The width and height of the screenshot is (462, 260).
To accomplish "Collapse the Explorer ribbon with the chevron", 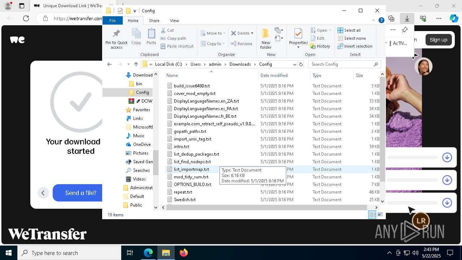I will pyautogui.click(x=374, y=21).
